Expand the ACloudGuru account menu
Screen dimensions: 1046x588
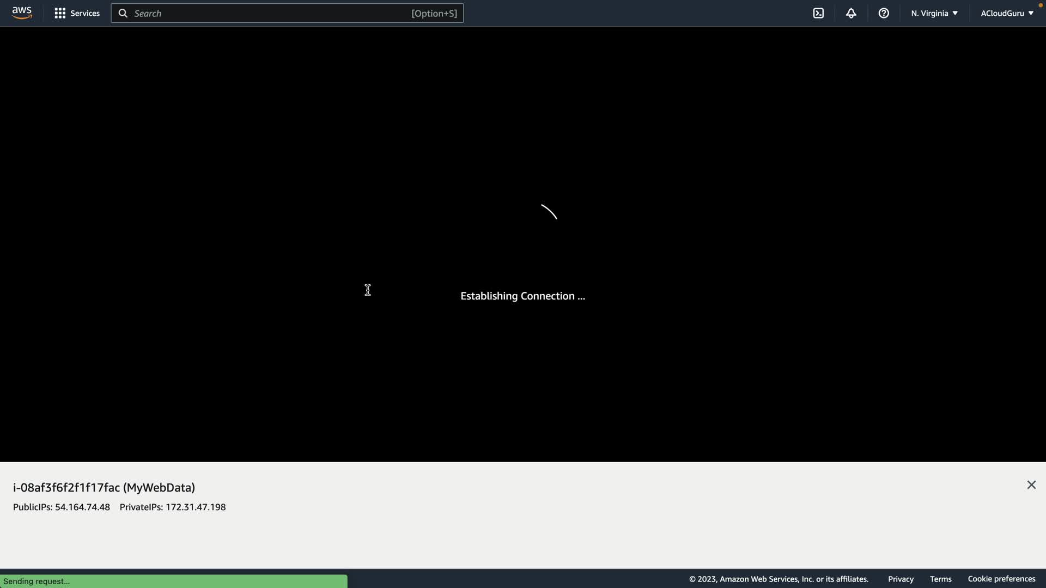coord(1007,13)
